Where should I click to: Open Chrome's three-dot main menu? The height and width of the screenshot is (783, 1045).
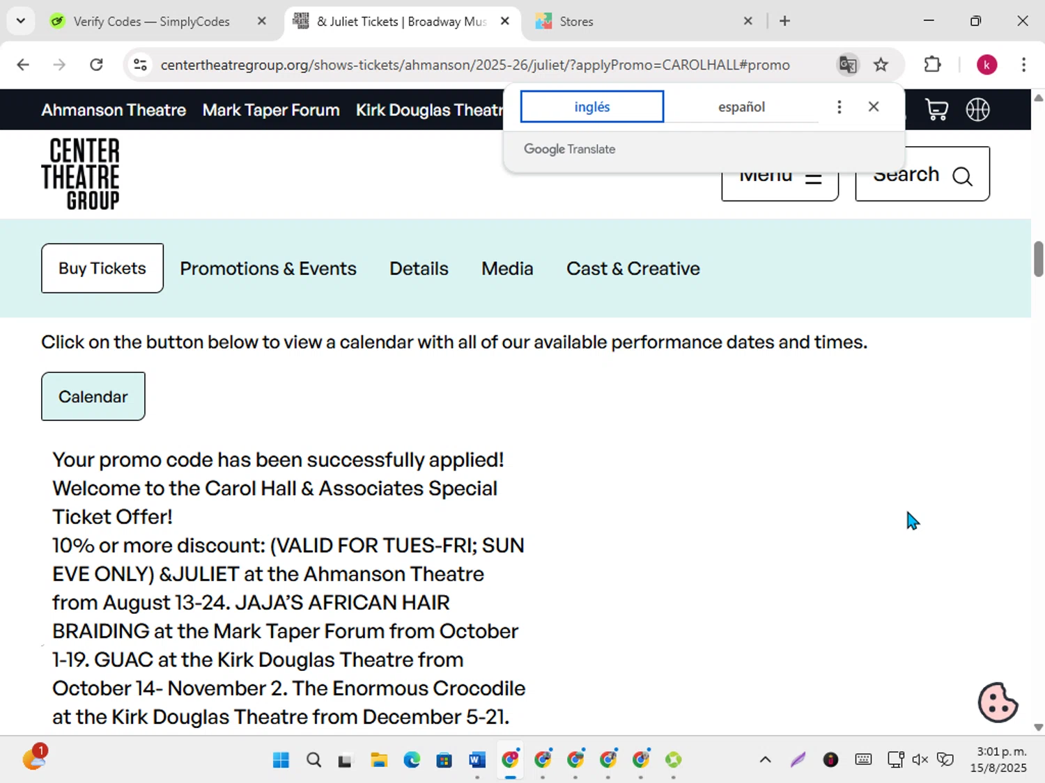(1023, 65)
